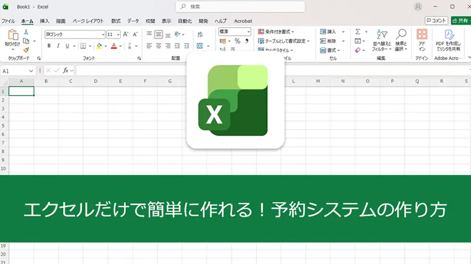Screen dimensions: 471x264
Task: Apply red font color A
Action: tap(114, 46)
